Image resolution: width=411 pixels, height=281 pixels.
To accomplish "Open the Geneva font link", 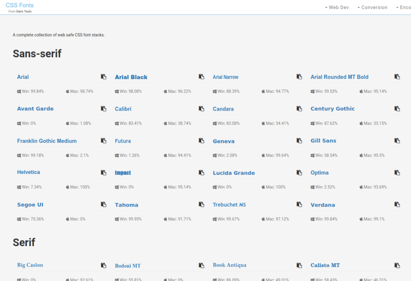I will click(224, 141).
